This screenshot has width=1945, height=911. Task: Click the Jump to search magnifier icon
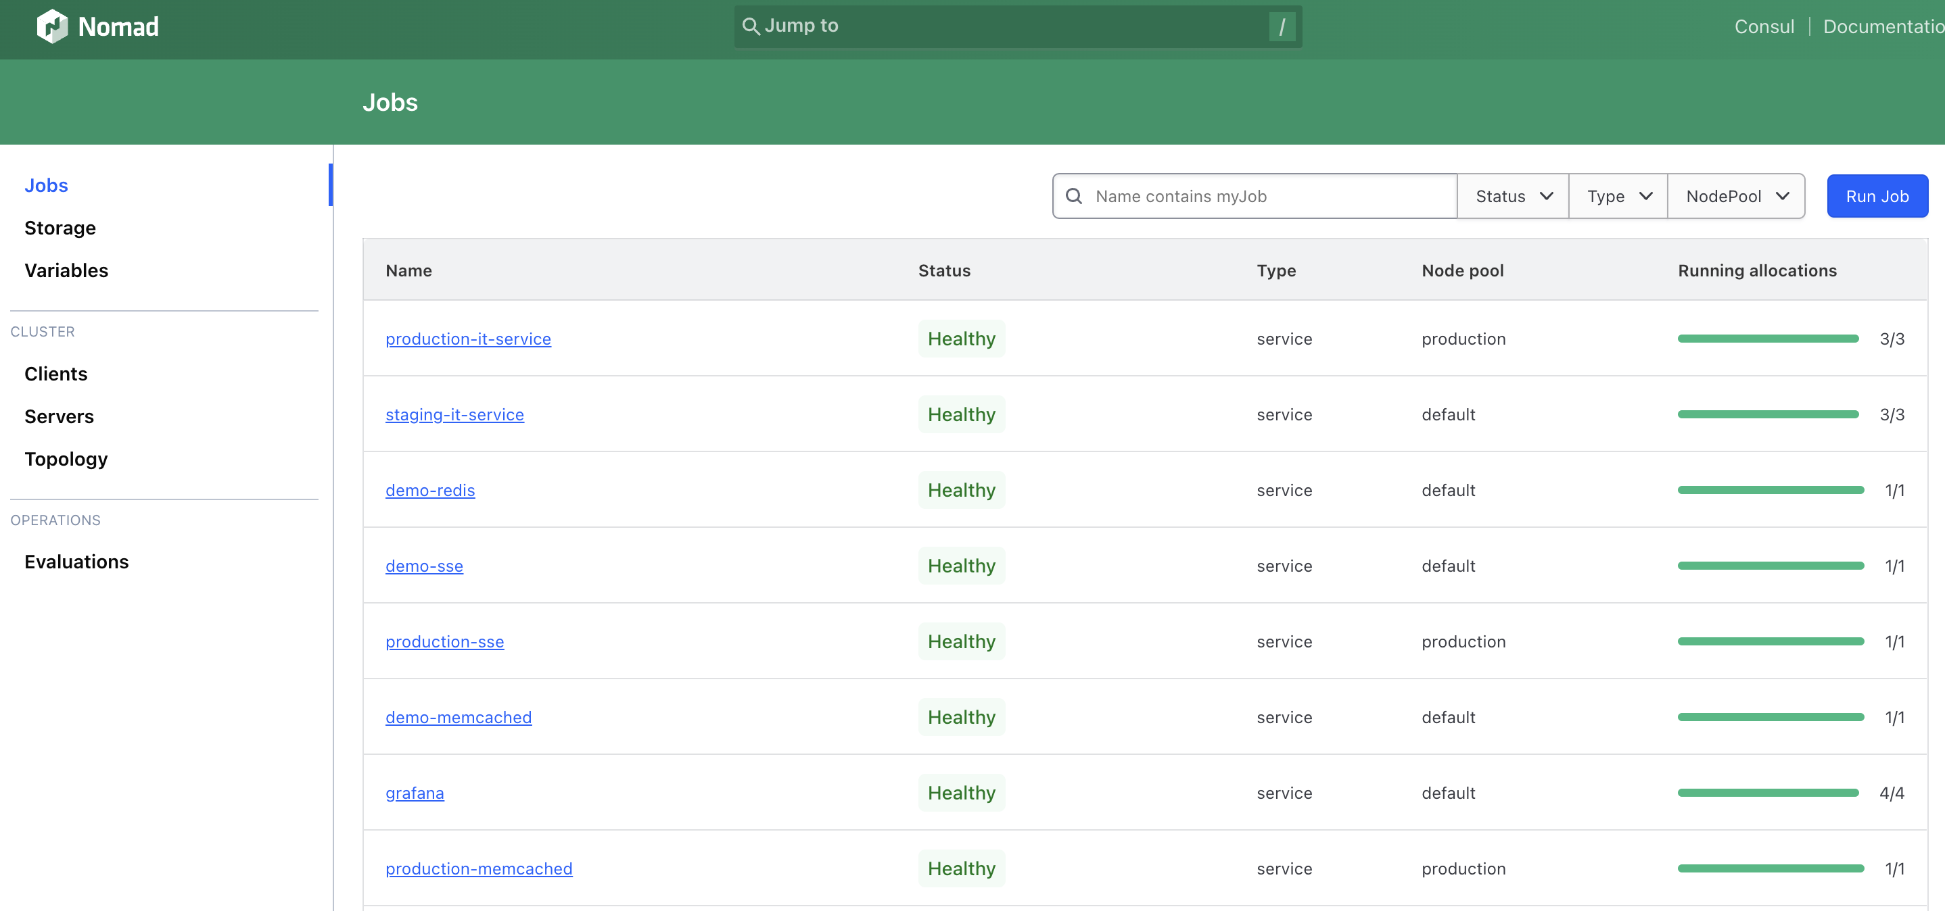750,26
